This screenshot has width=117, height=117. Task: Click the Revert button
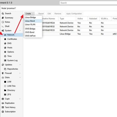41,14
